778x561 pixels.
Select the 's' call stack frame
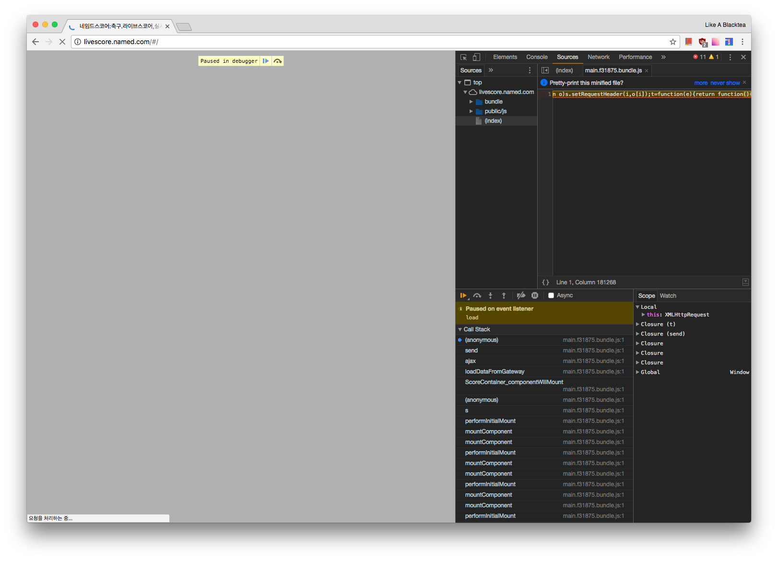click(x=544, y=410)
